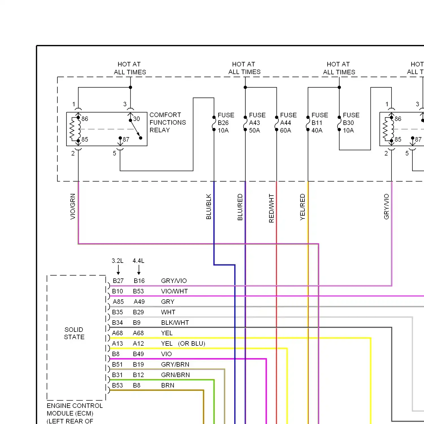
Task: Select the FUSE B26 10A label
Action: [226, 123]
